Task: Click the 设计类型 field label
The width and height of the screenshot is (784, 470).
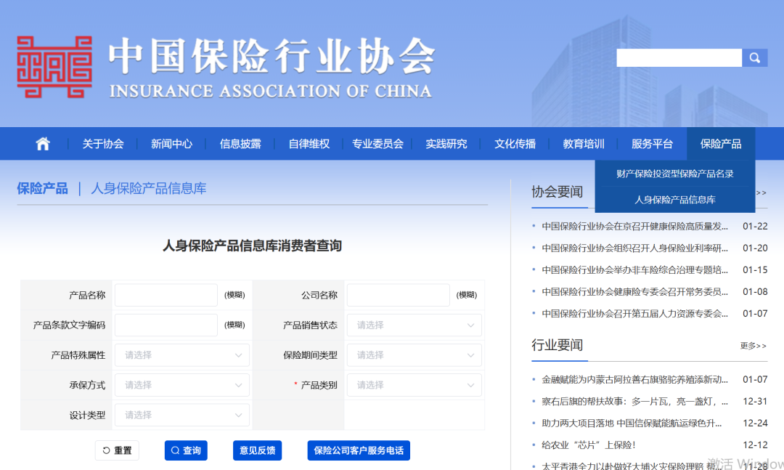Action: [88, 416]
